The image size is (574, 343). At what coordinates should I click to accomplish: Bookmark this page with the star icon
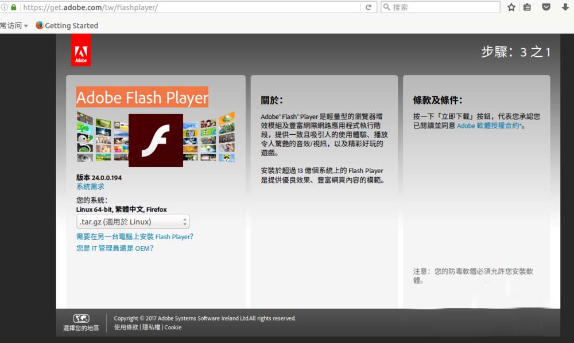click(x=511, y=7)
